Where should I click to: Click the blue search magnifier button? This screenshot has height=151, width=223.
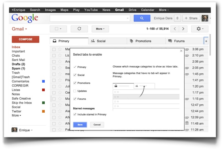(x=142, y=18)
